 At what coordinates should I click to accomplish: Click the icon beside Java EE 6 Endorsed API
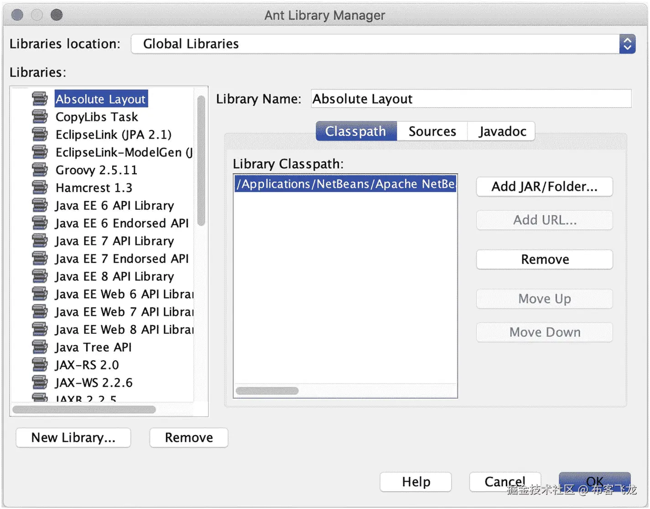tap(40, 223)
